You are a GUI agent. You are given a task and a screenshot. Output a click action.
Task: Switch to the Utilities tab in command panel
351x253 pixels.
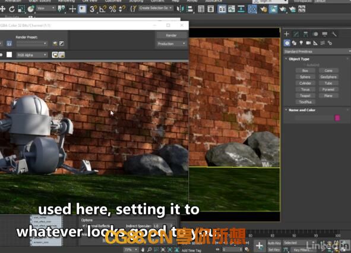pyautogui.click(x=334, y=34)
